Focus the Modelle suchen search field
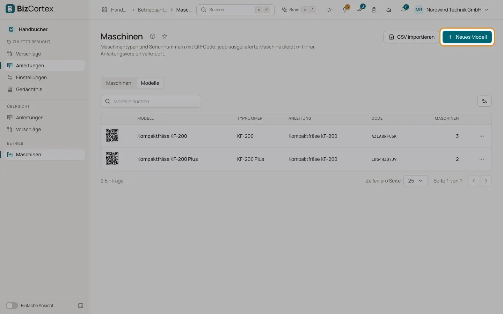 (x=151, y=101)
